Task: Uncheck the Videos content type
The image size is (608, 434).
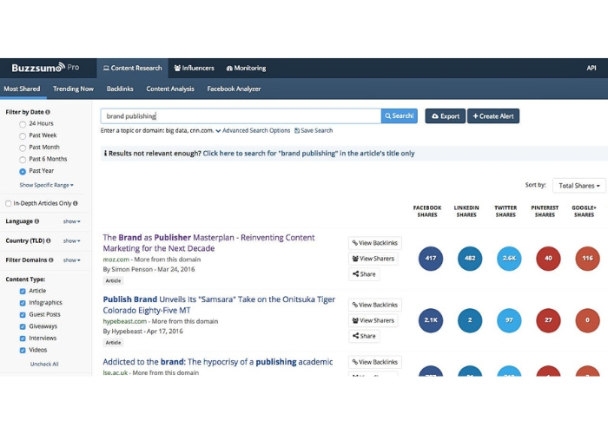Action: (23, 351)
